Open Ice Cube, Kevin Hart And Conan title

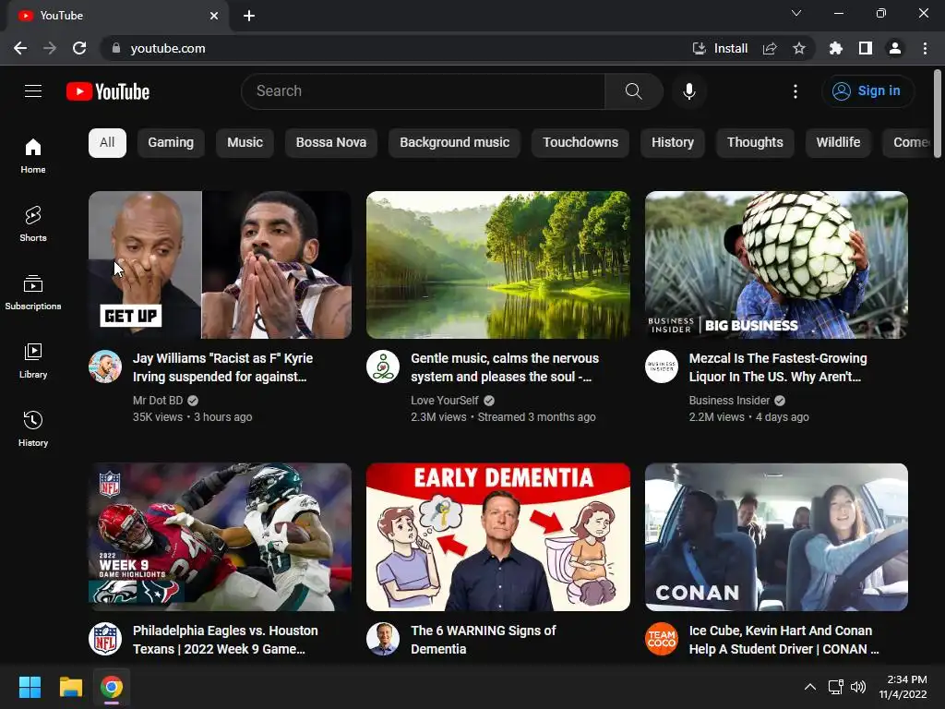pos(784,640)
